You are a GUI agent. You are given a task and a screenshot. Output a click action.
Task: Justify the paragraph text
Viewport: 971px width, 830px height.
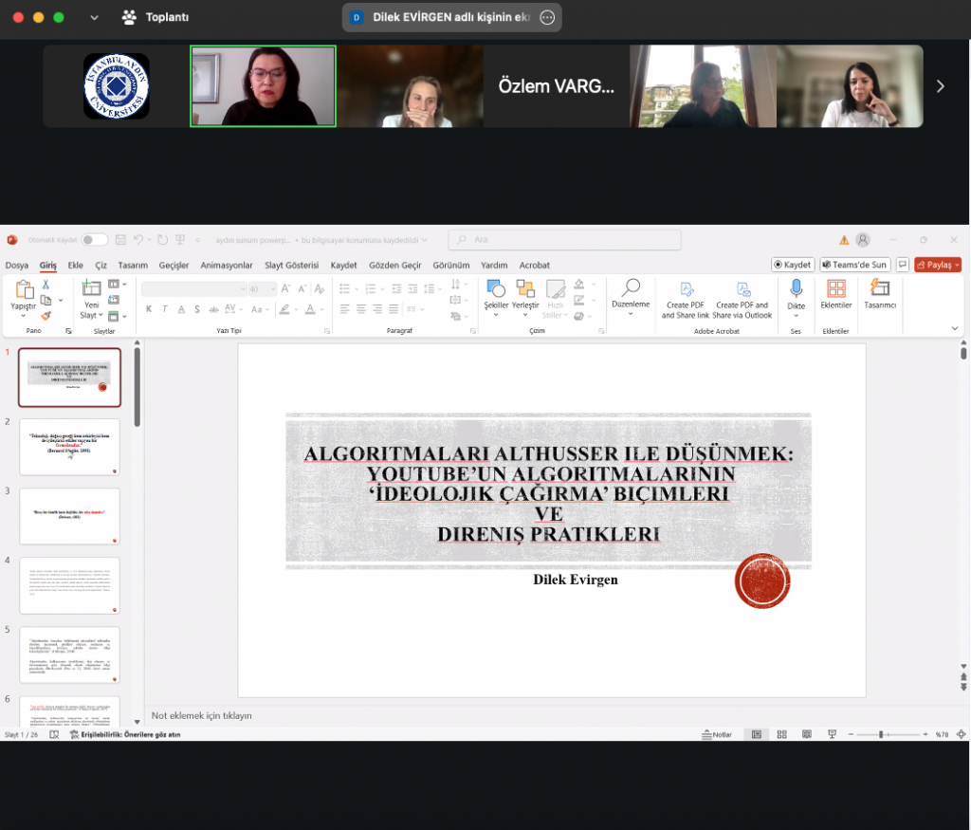pyautogui.click(x=394, y=308)
